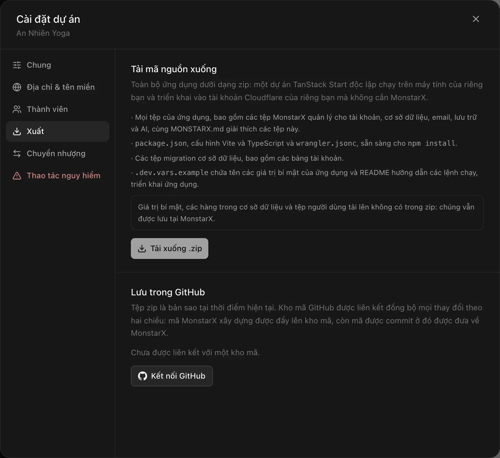Image resolution: width=500 pixels, height=458 pixels.
Task: Switch to the Xuất tab
Action: [58, 131]
